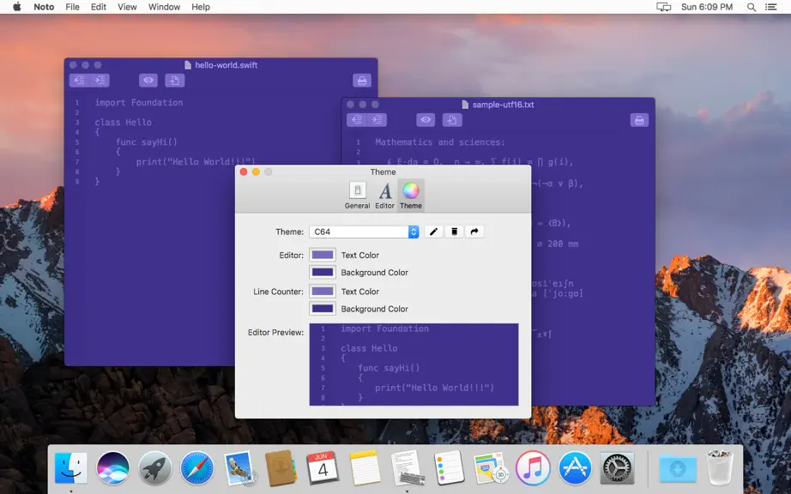The height and width of the screenshot is (494, 791).
Task: Click indent icon in sample-utf16.txt toolbar
Action: tap(377, 120)
